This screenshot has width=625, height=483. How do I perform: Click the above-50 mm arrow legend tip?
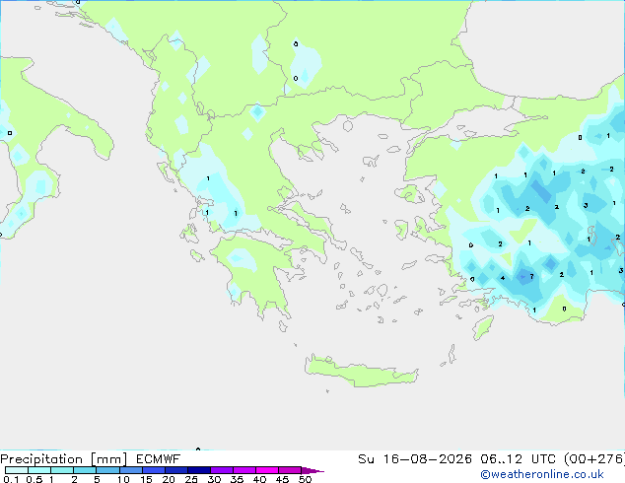312,470
